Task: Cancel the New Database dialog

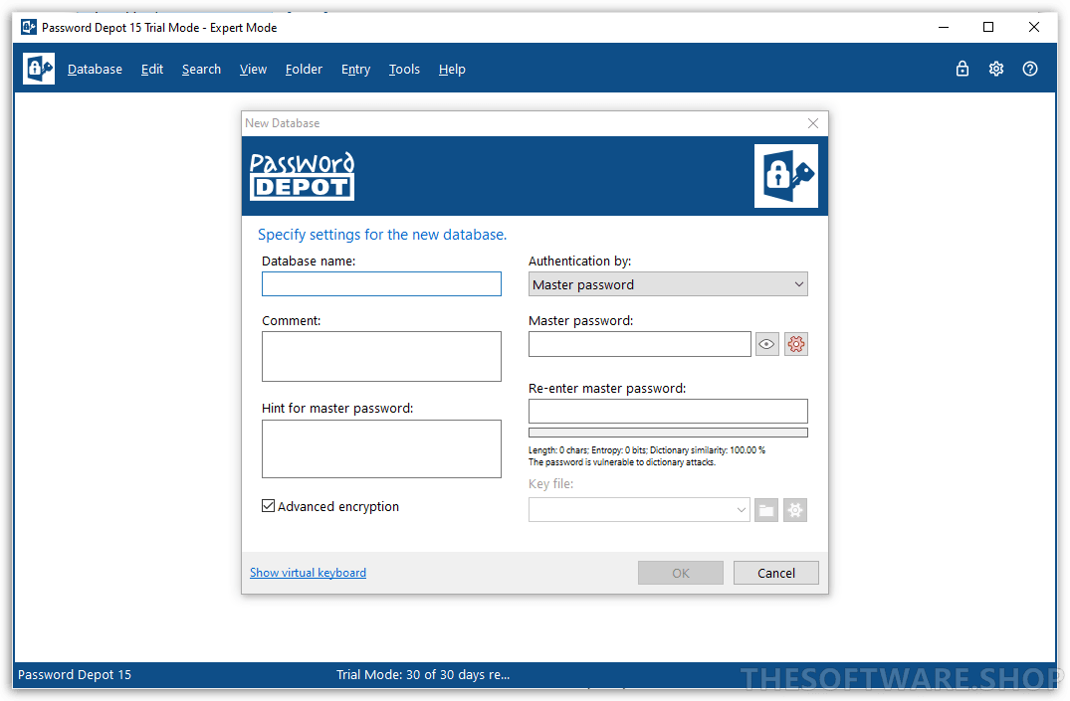Action: click(776, 573)
